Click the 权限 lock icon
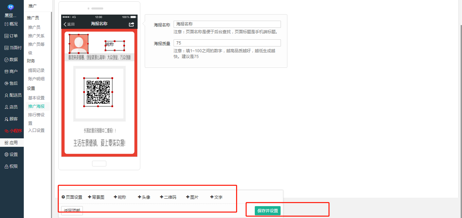Image resolution: width=462 pixels, height=218 pixels. (6, 166)
